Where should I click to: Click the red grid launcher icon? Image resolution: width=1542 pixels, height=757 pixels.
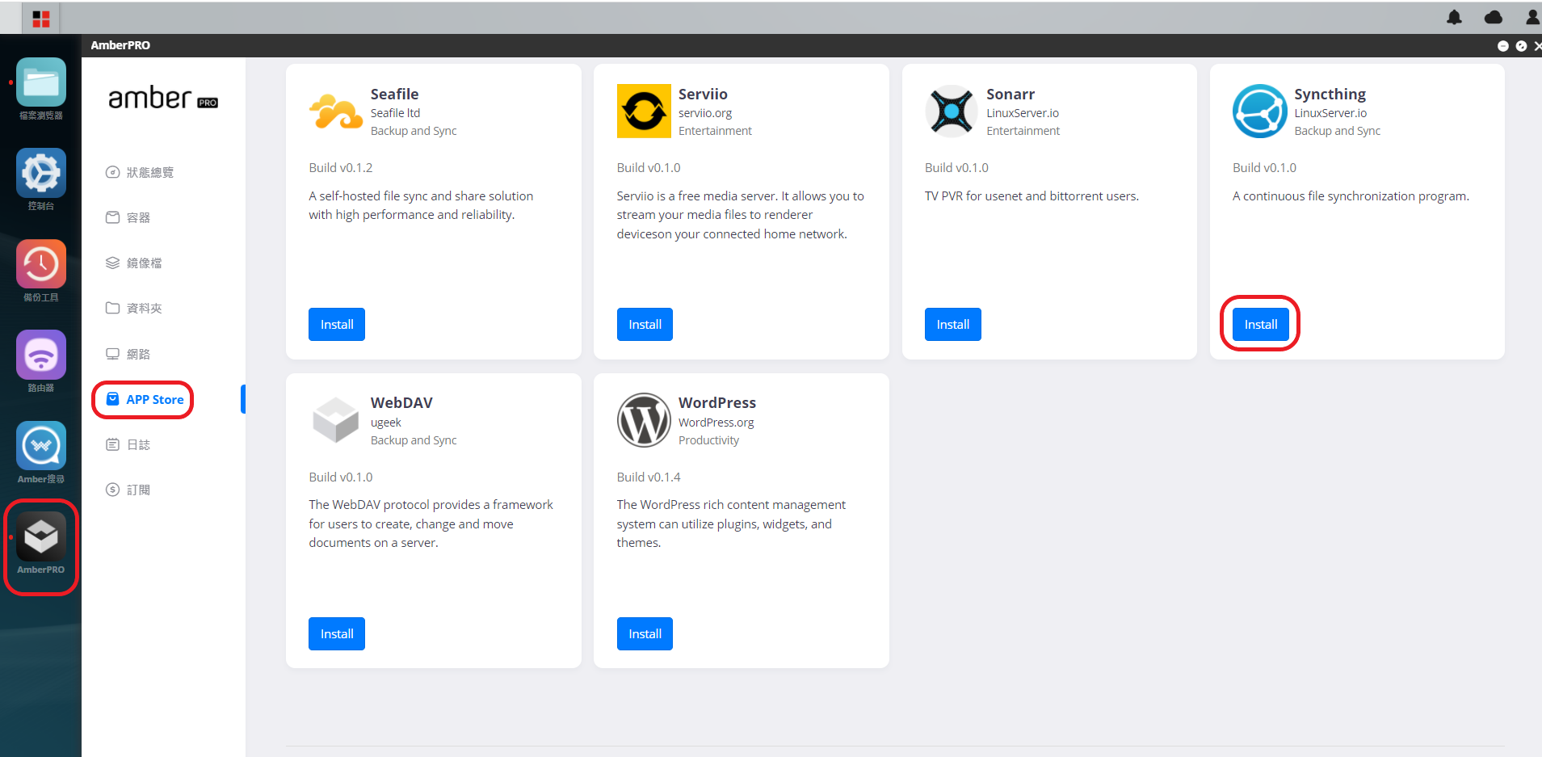[41, 19]
